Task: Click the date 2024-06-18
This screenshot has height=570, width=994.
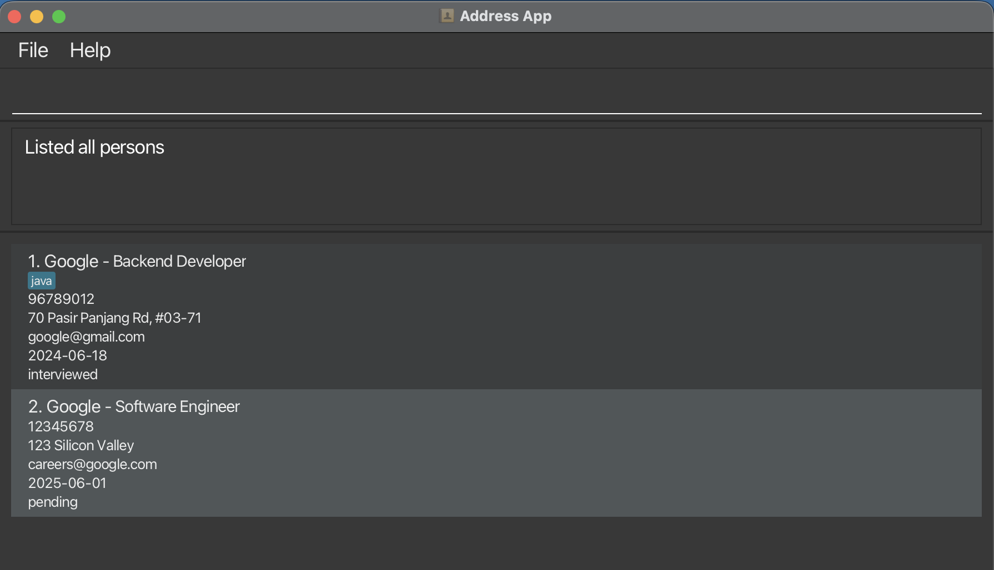Action: 67,355
